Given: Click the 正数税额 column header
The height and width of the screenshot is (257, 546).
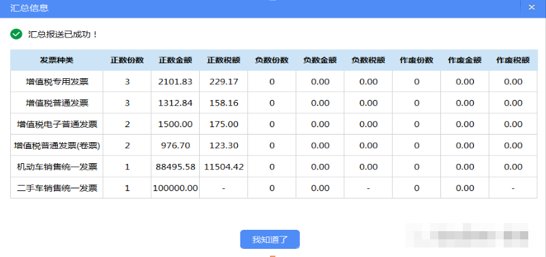Looking at the screenshot, I should tap(224, 60).
